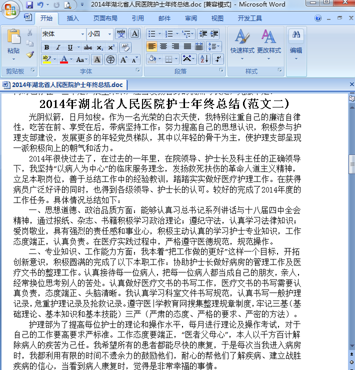Open multilevel list menu
The image size is (355, 370).
click(187, 33)
